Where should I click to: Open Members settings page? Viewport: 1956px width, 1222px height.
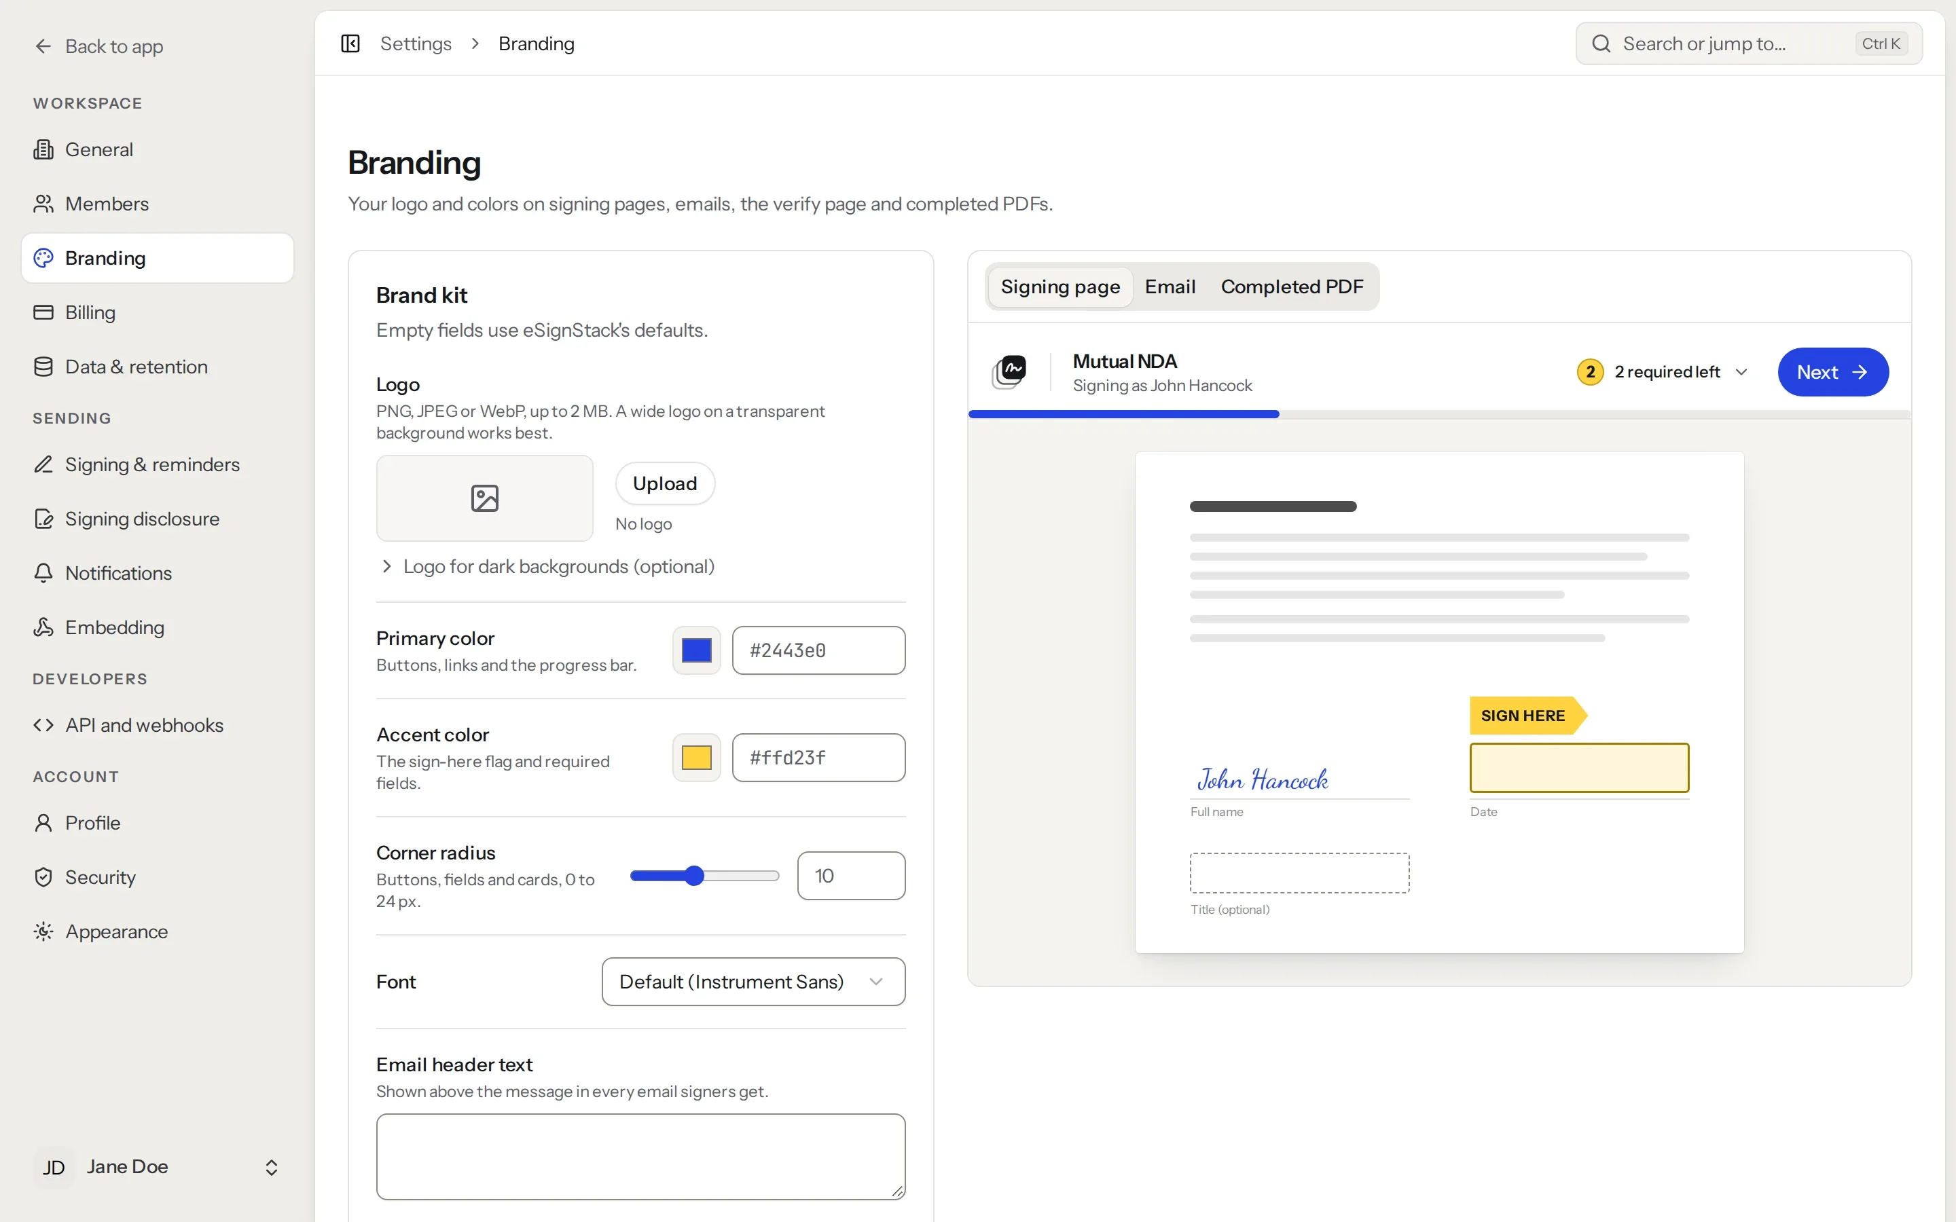point(158,204)
